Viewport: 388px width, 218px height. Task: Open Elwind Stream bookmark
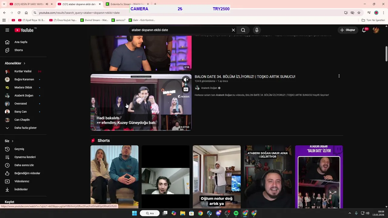pos(94,20)
